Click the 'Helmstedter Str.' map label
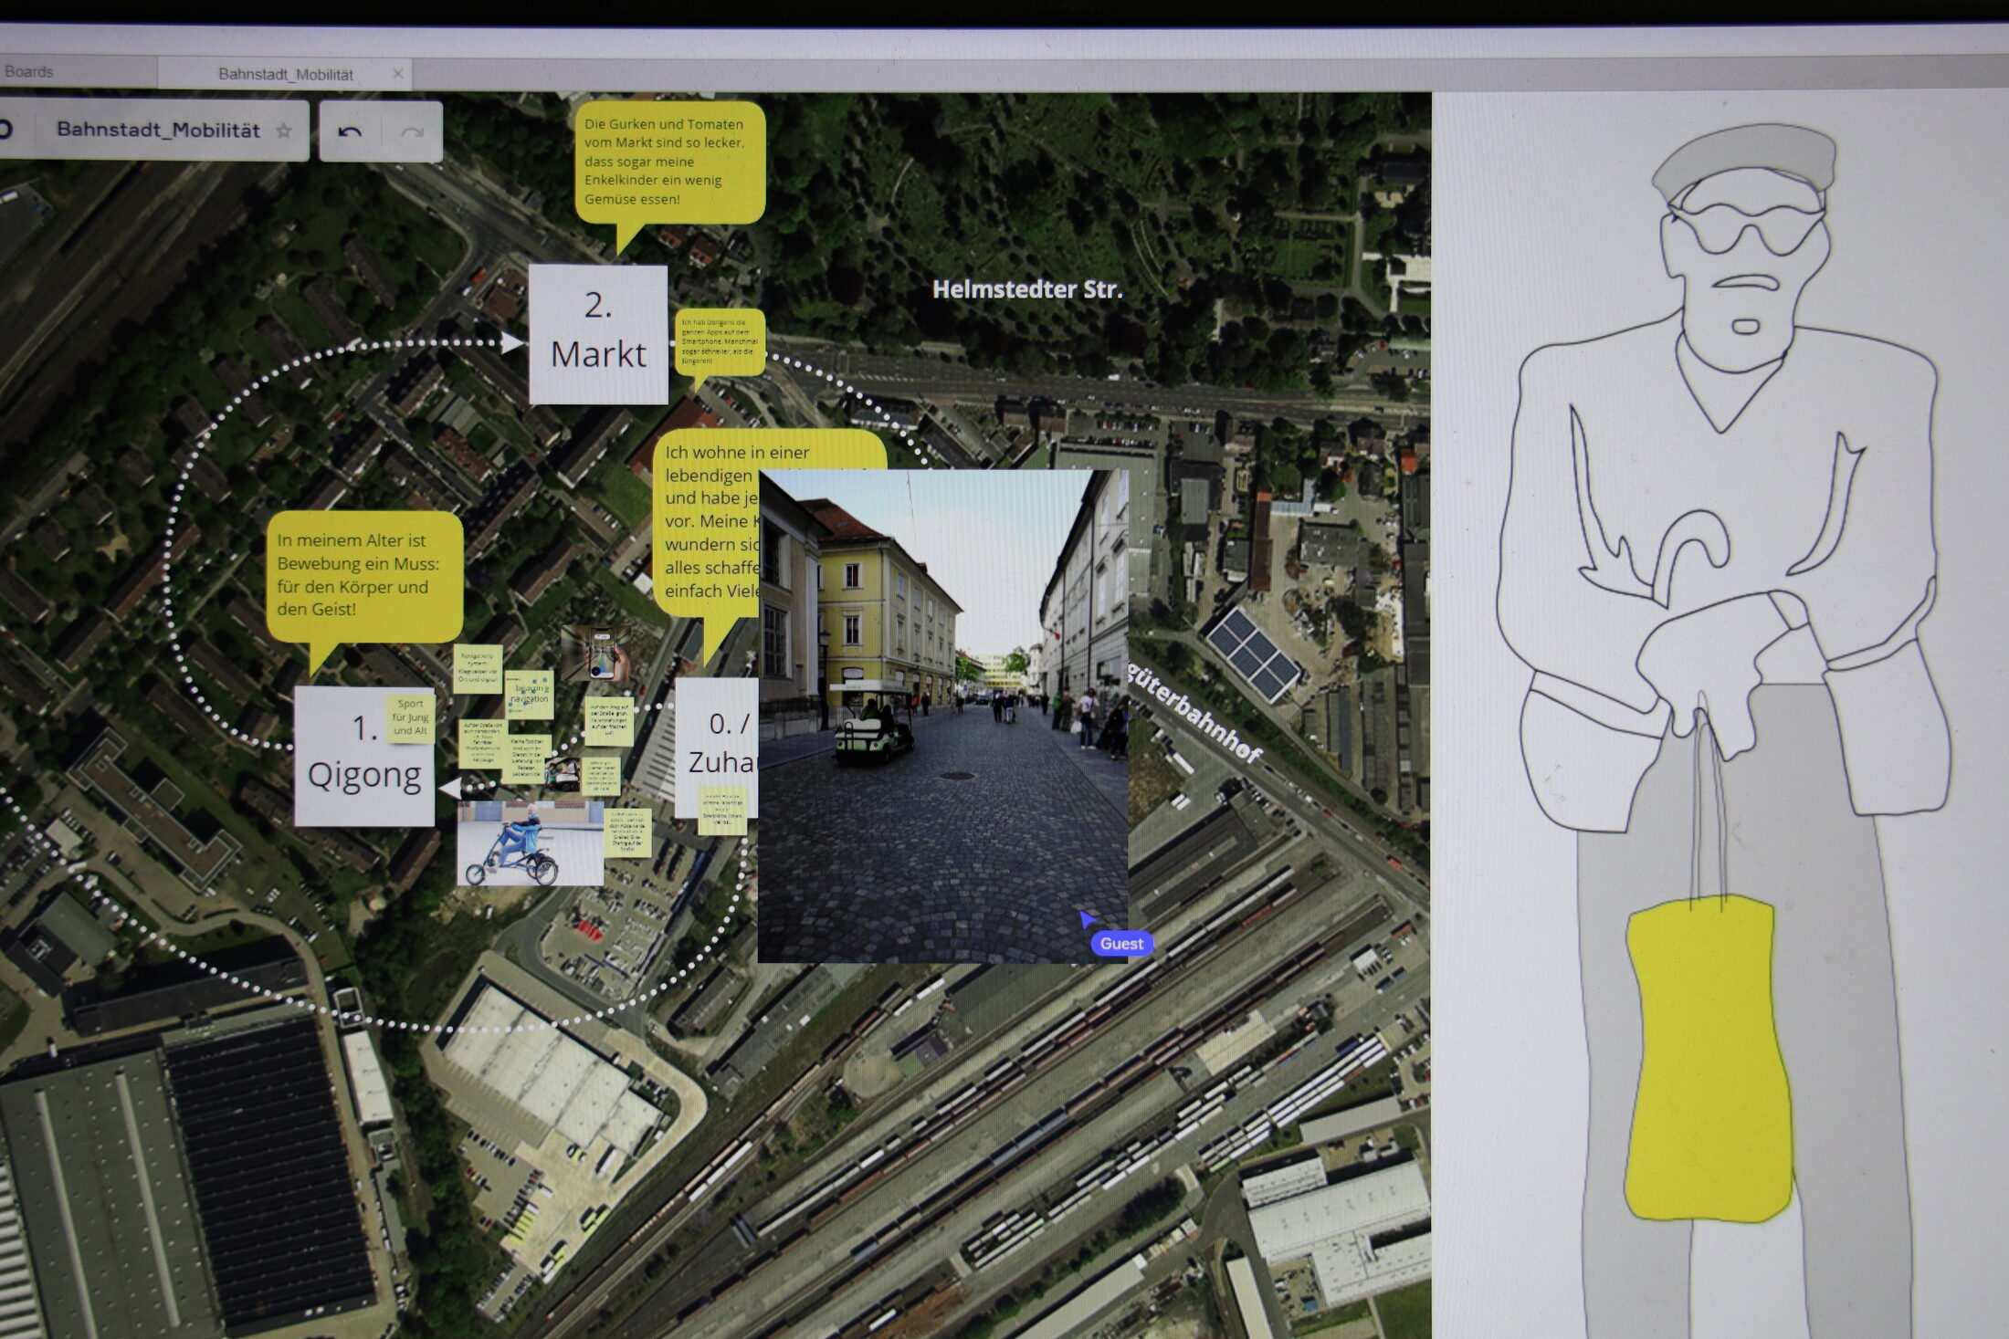Image resolution: width=2009 pixels, height=1339 pixels. coord(1027,290)
